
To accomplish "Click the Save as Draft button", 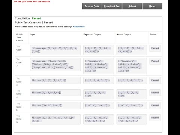I will point(92,6).
